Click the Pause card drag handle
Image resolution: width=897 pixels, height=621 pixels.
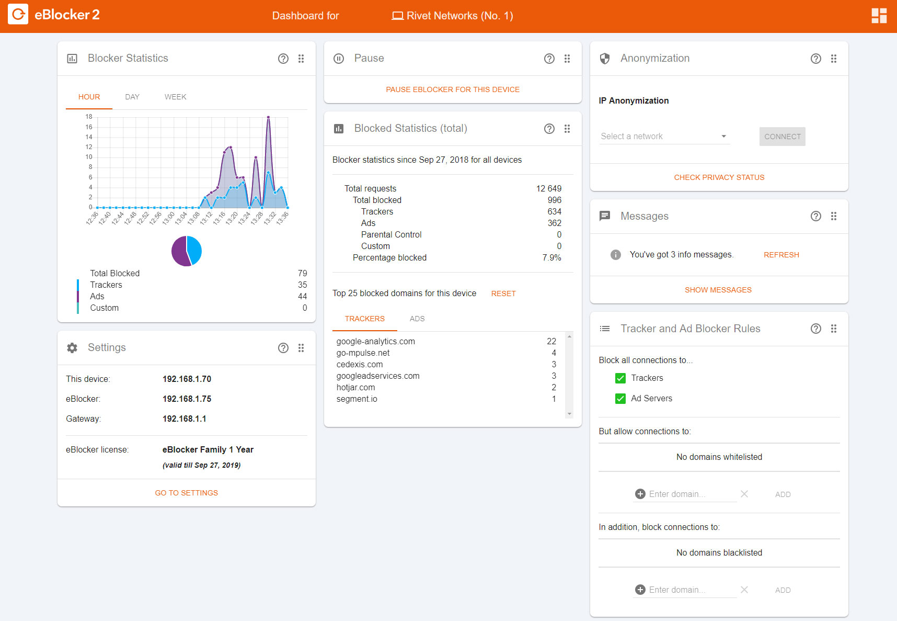567,59
